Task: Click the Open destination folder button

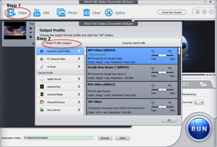Action: [123, 138]
